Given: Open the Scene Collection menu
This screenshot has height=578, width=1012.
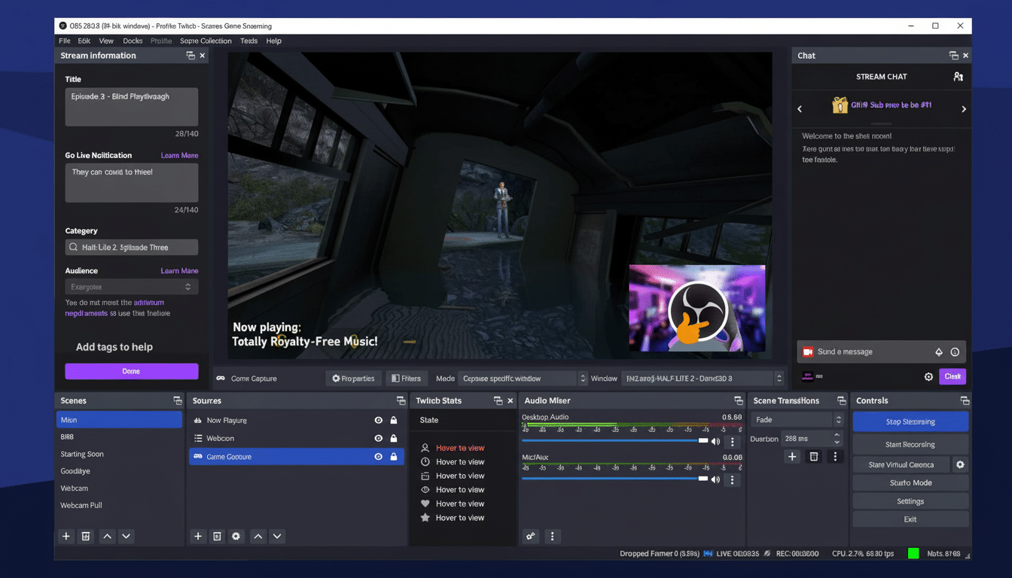Looking at the screenshot, I should (206, 41).
